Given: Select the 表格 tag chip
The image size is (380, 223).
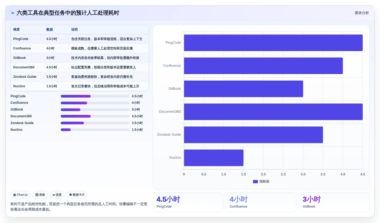Looking at the screenshot, I should tap(40, 195).
